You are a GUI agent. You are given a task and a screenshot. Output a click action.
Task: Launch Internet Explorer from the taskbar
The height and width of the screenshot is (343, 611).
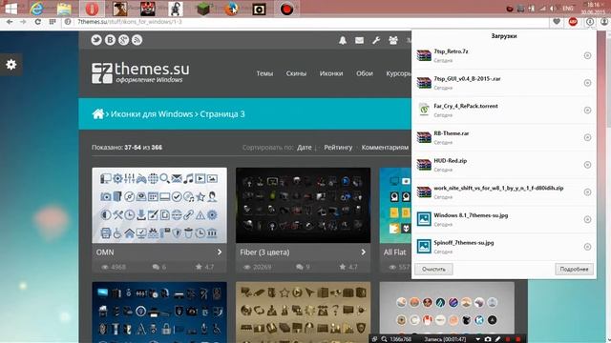click(x=37, y=9)
